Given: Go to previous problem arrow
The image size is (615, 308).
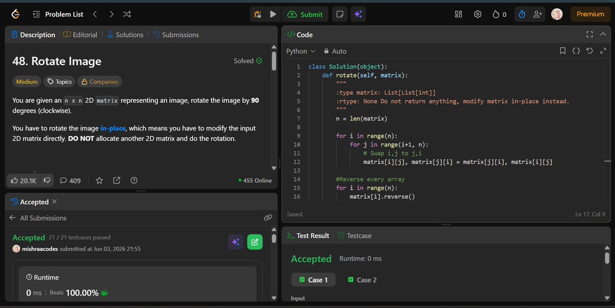Looking at the screenshot, I should point(95,14).
